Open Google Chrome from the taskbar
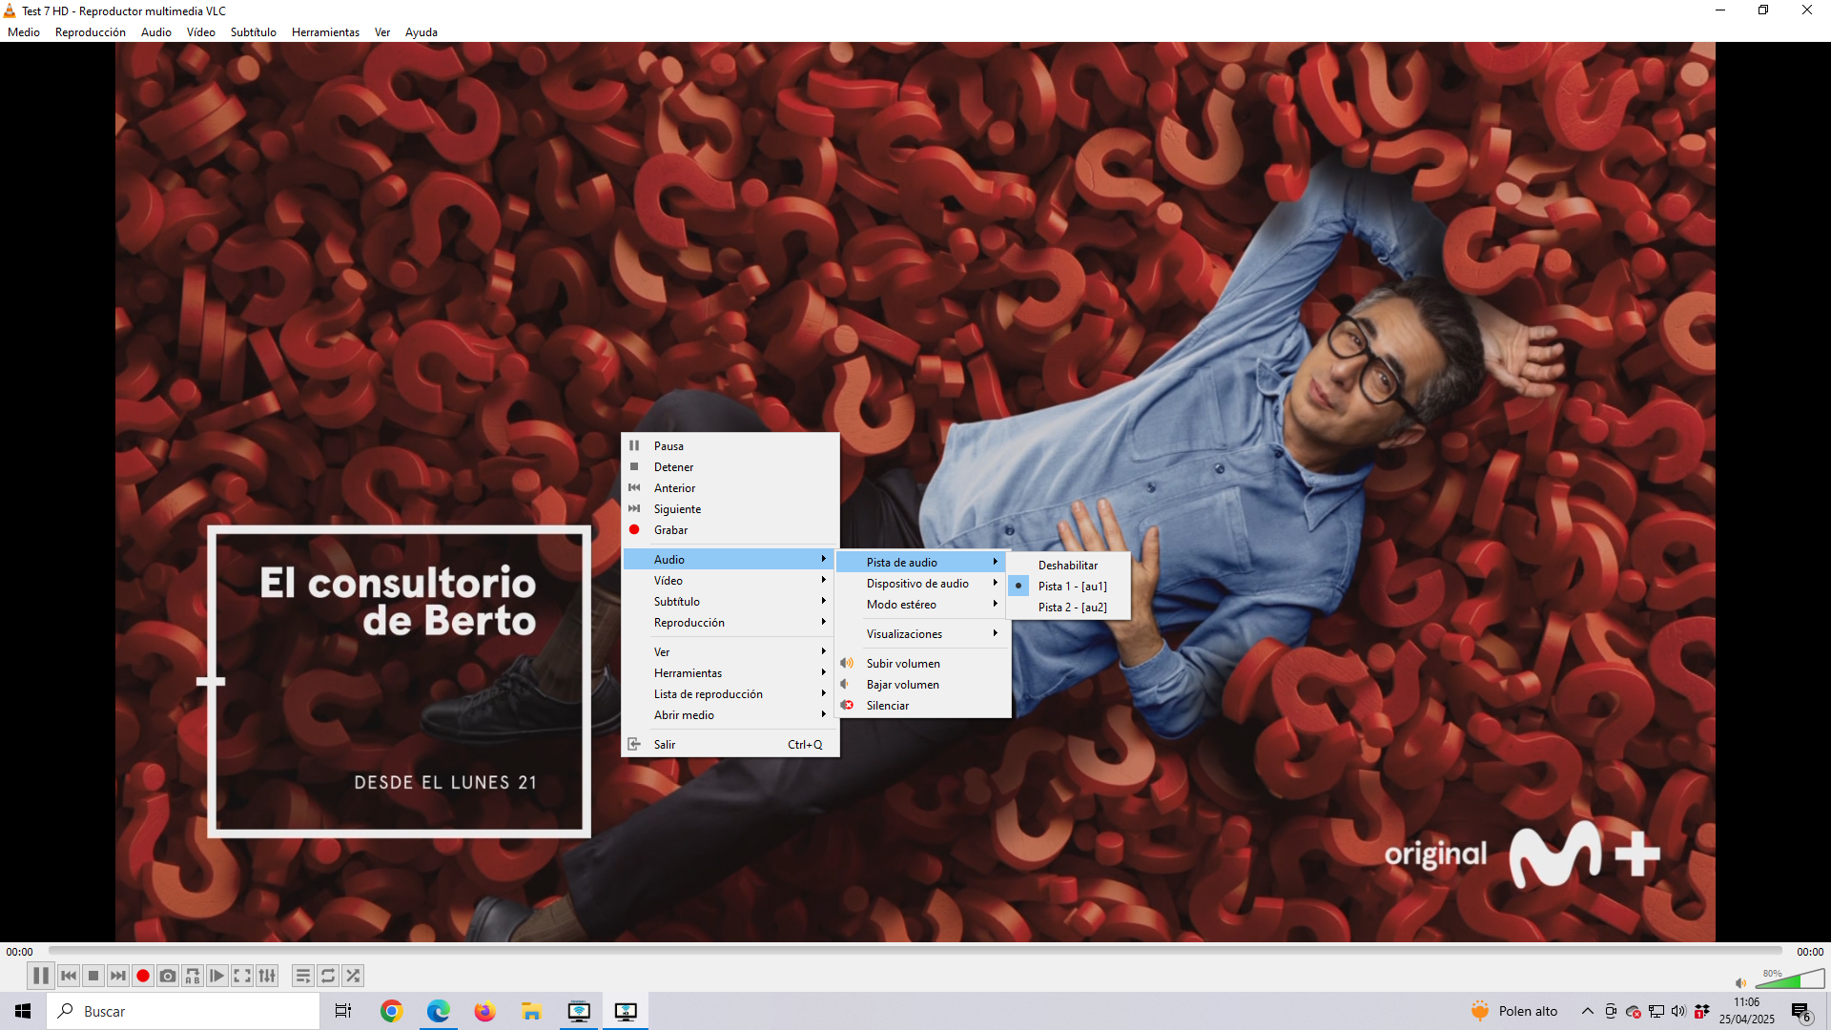1831x1030 pixels. tap(391, 1011)
